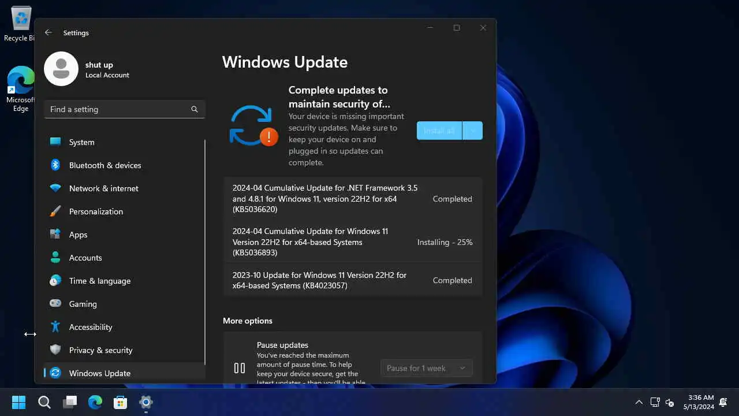Click the Pause updates title

point(282,345)
